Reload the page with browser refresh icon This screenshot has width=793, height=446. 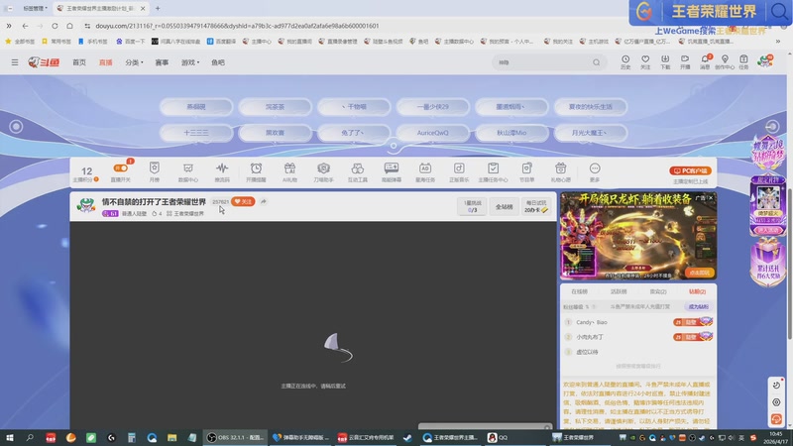[55, 26]
